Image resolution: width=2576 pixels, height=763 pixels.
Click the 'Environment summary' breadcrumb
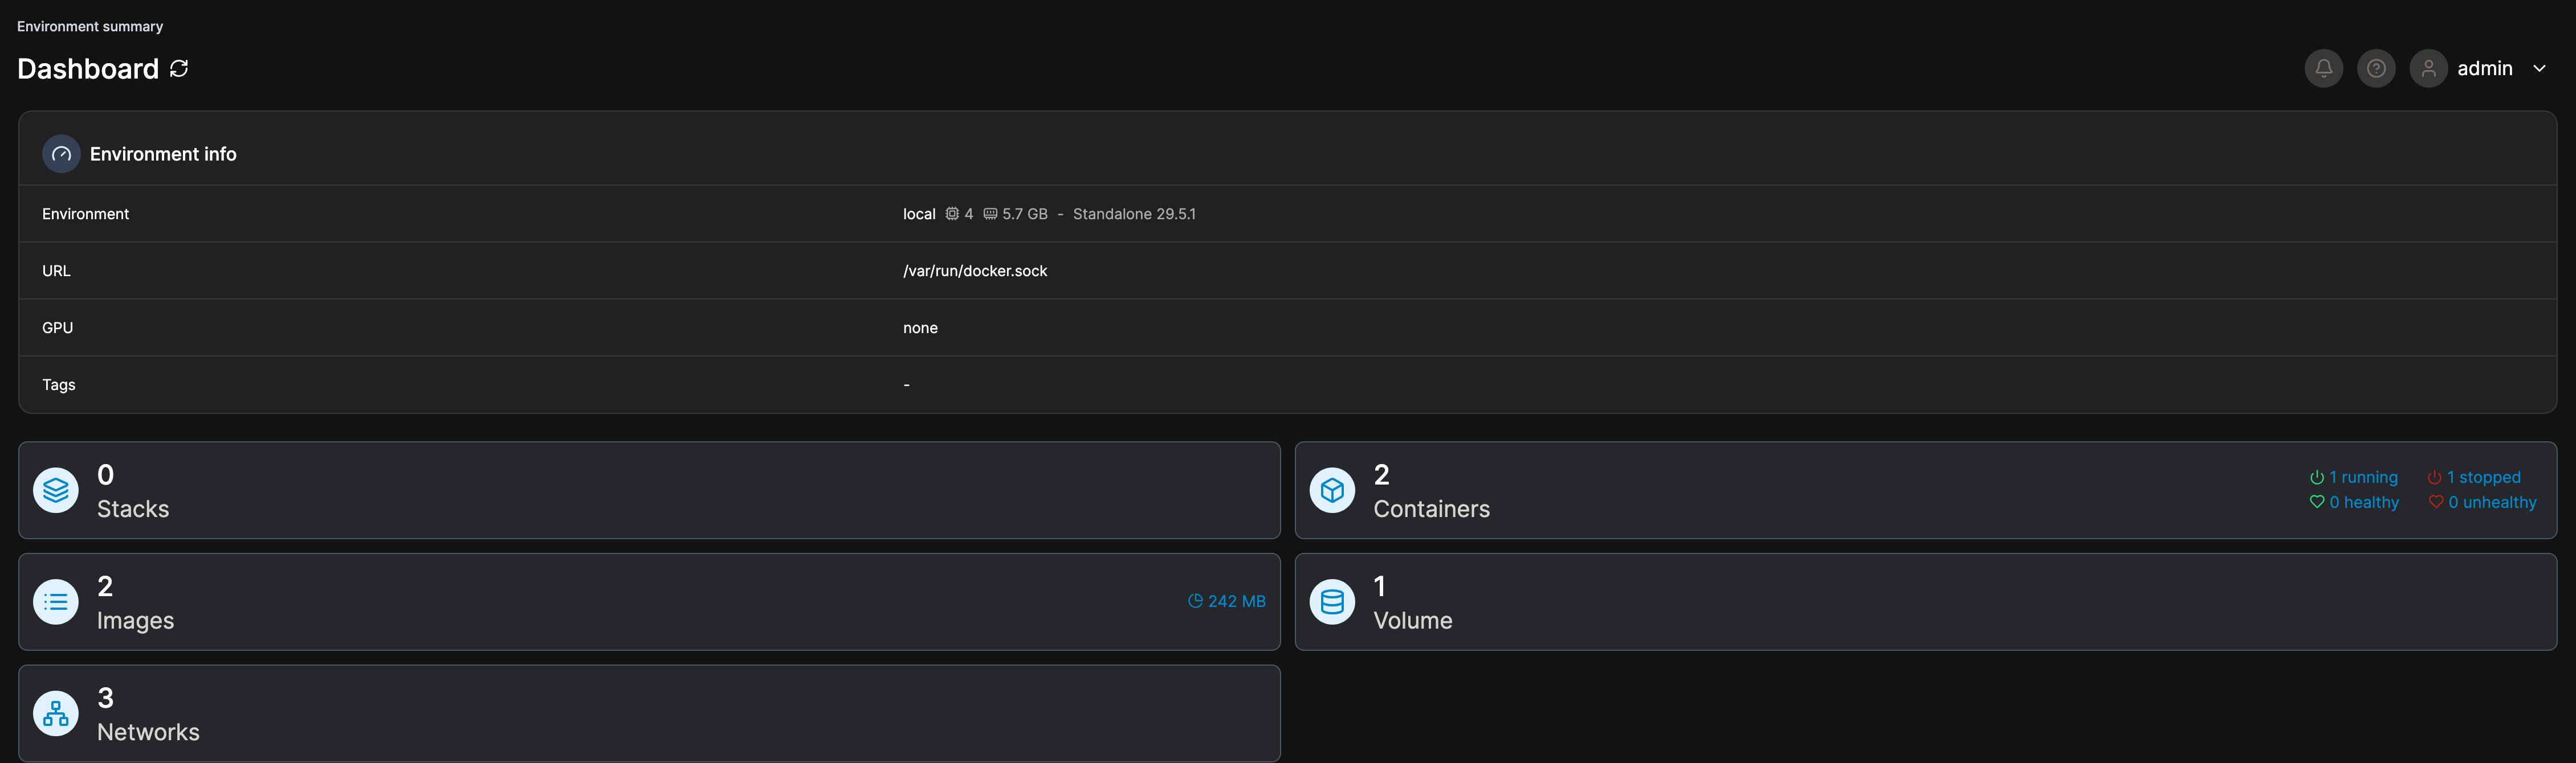pyautogui.click(x=90, y=26)
